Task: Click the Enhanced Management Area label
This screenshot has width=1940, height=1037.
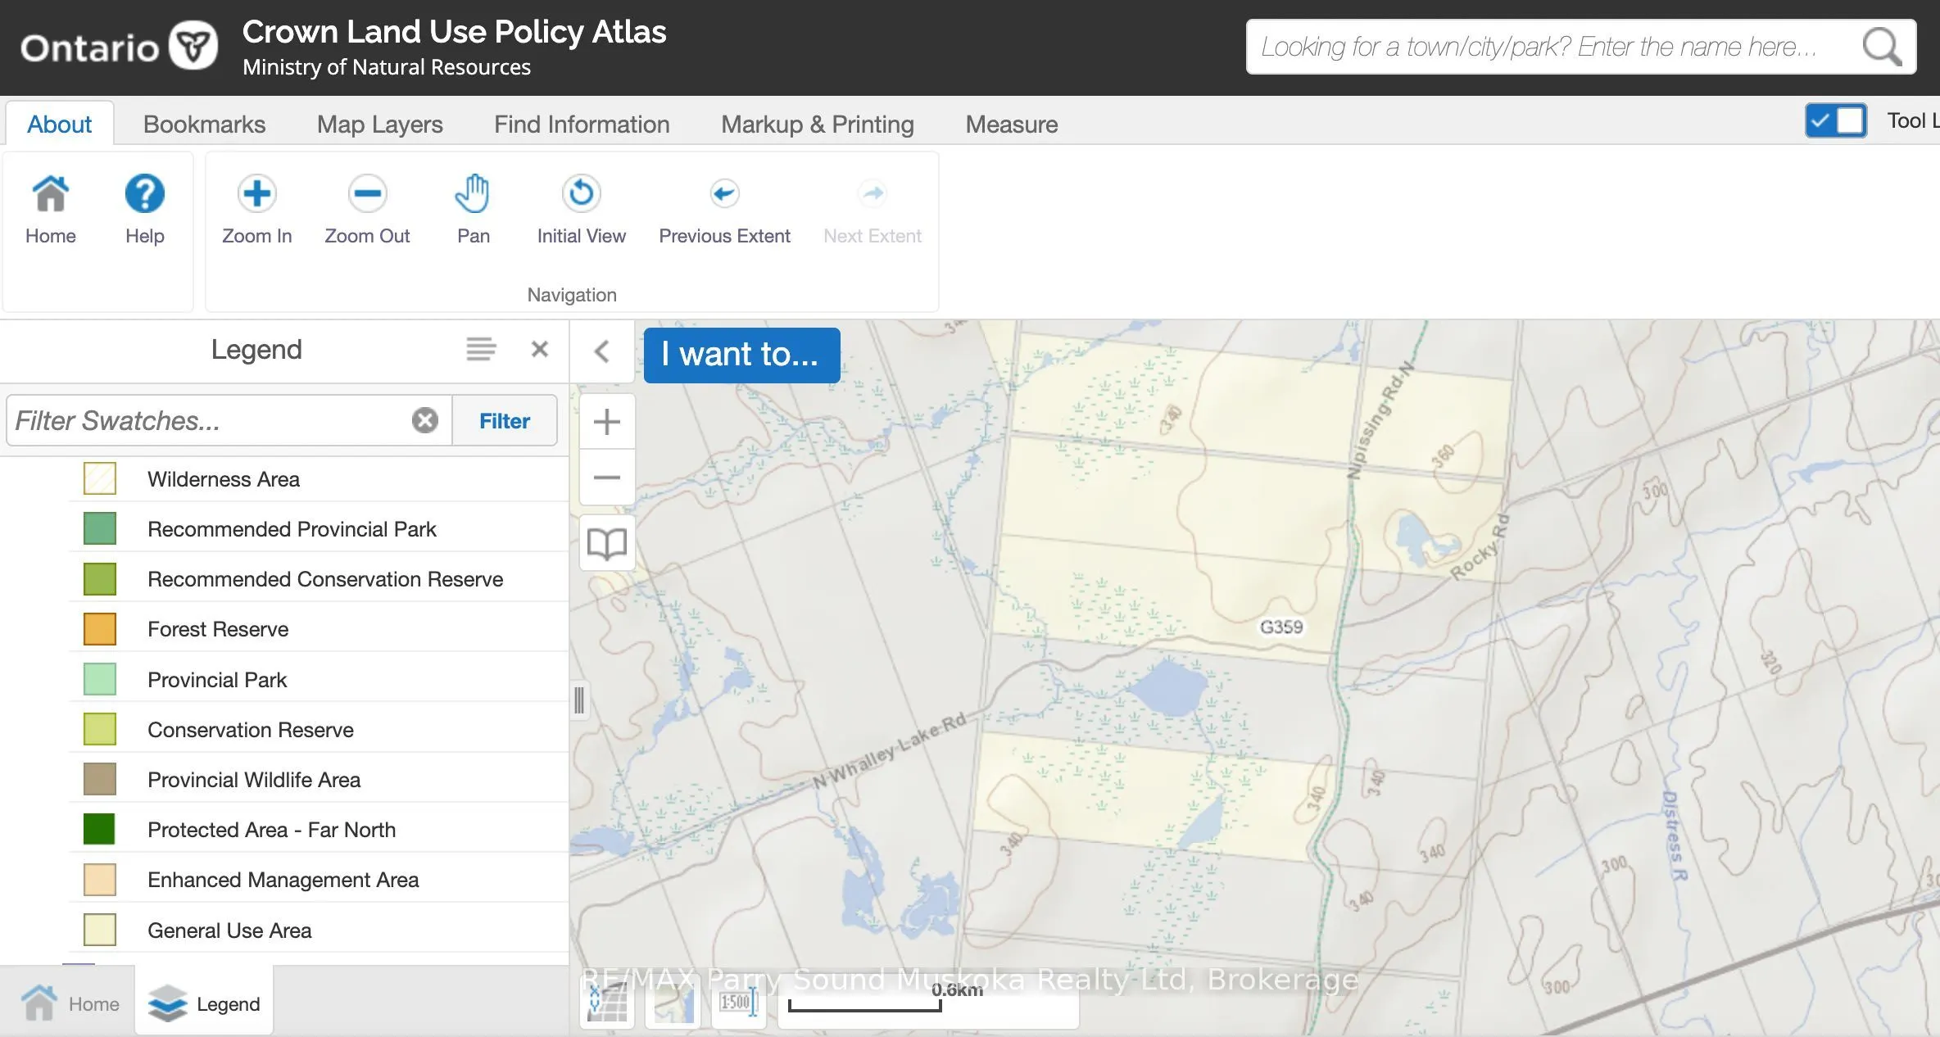Action: click(x=283, y=880)
